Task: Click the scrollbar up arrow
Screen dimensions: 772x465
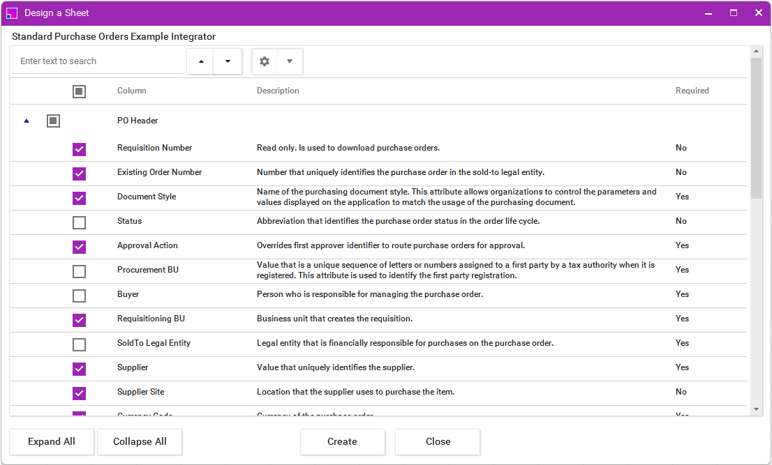Action: pyautogui.click(x=756, y=51)
